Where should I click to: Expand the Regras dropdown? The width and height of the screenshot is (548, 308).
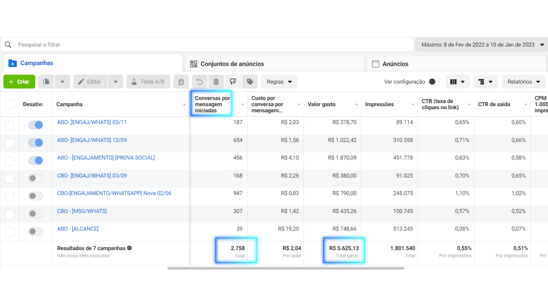(x=279, y=82)
